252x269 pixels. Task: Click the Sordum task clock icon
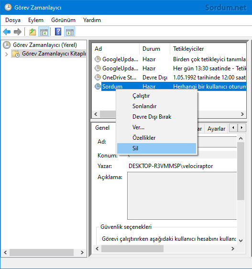point(98,87)
